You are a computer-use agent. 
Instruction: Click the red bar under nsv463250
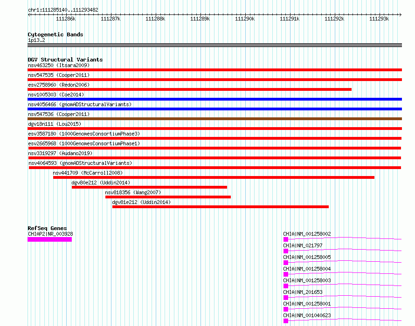[x=214, y=70]
